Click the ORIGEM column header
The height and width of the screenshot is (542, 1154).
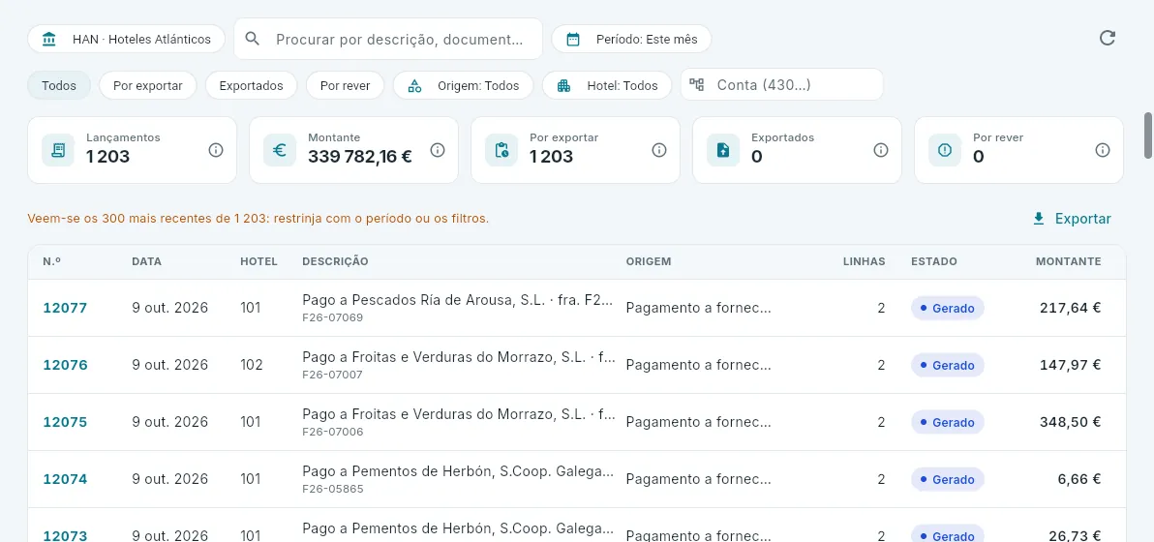[649, 261]
